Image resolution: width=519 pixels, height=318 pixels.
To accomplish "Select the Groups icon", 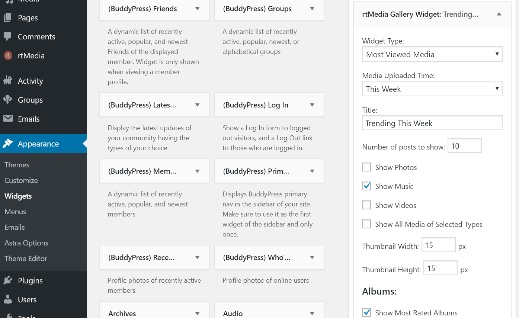I will (8, 100).
